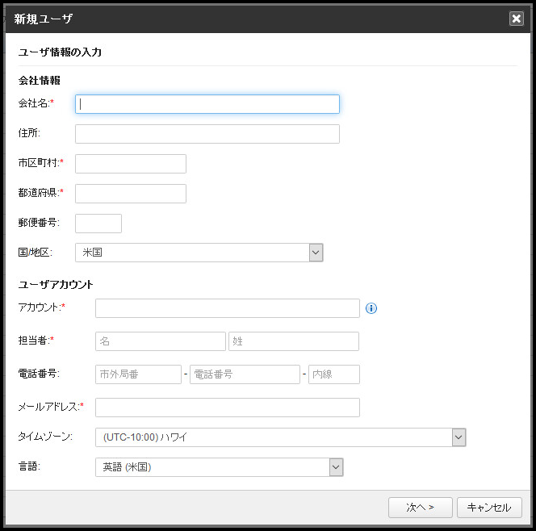Viewport: 536px width, 531px height.
Task: Focus the 郵便番号 postal code field
Action: pos(98,224)
